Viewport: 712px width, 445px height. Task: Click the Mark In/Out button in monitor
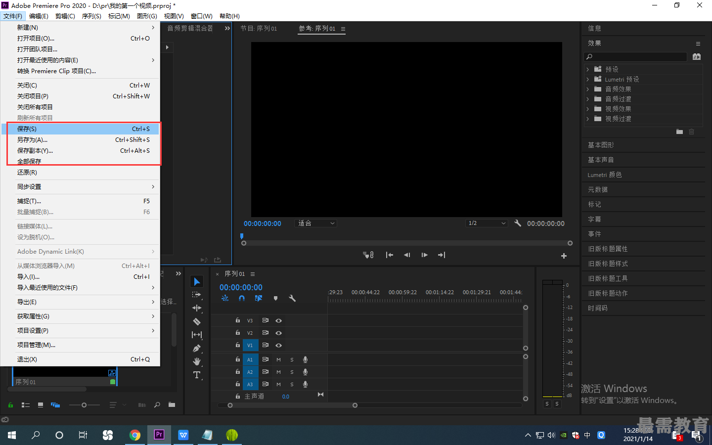[x=369, y=255]
